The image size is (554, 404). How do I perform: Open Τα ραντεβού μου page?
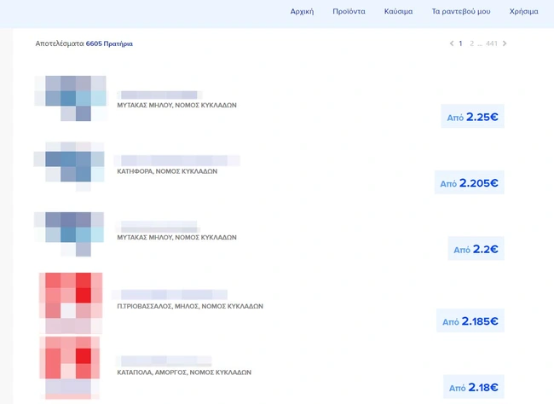coord(460,12)
